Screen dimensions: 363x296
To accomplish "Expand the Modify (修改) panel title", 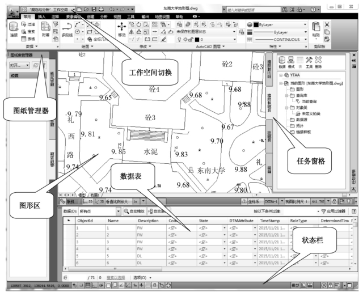I will [145, 46].
